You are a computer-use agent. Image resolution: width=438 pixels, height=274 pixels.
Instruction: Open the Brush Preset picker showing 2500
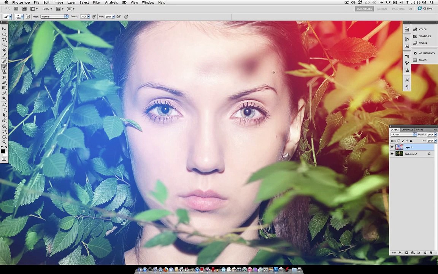click(19, 16)
